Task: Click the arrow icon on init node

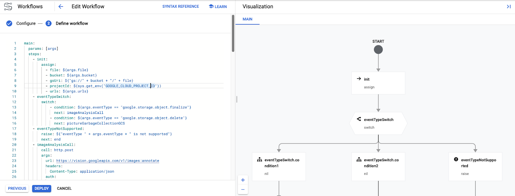Action: (359, 79)
